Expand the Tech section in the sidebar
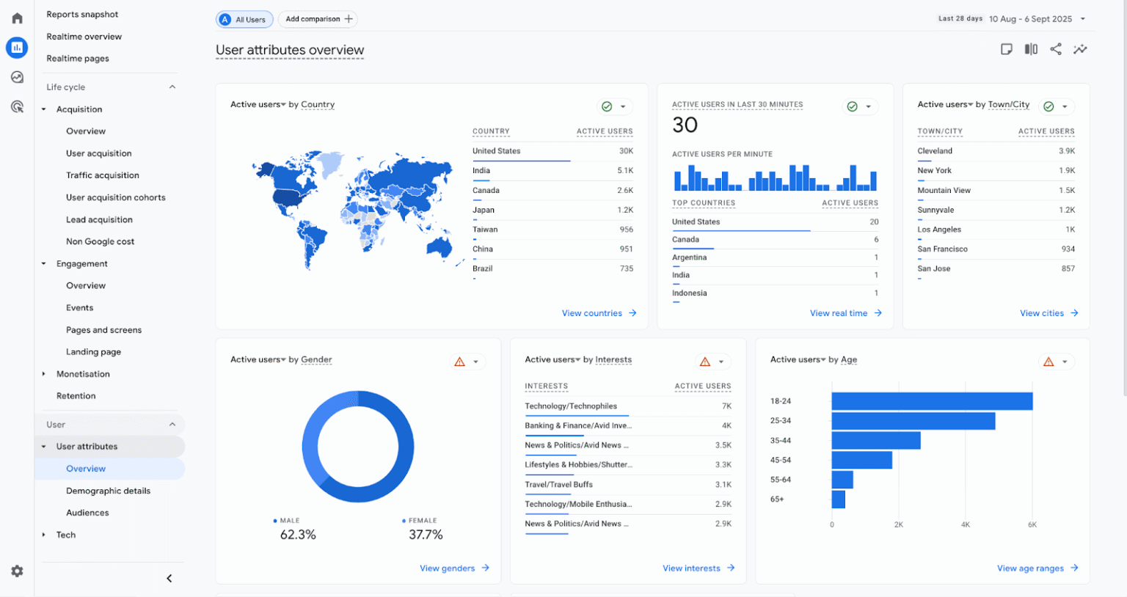This screenshot has width=1127, height=597. click(66, 535)
